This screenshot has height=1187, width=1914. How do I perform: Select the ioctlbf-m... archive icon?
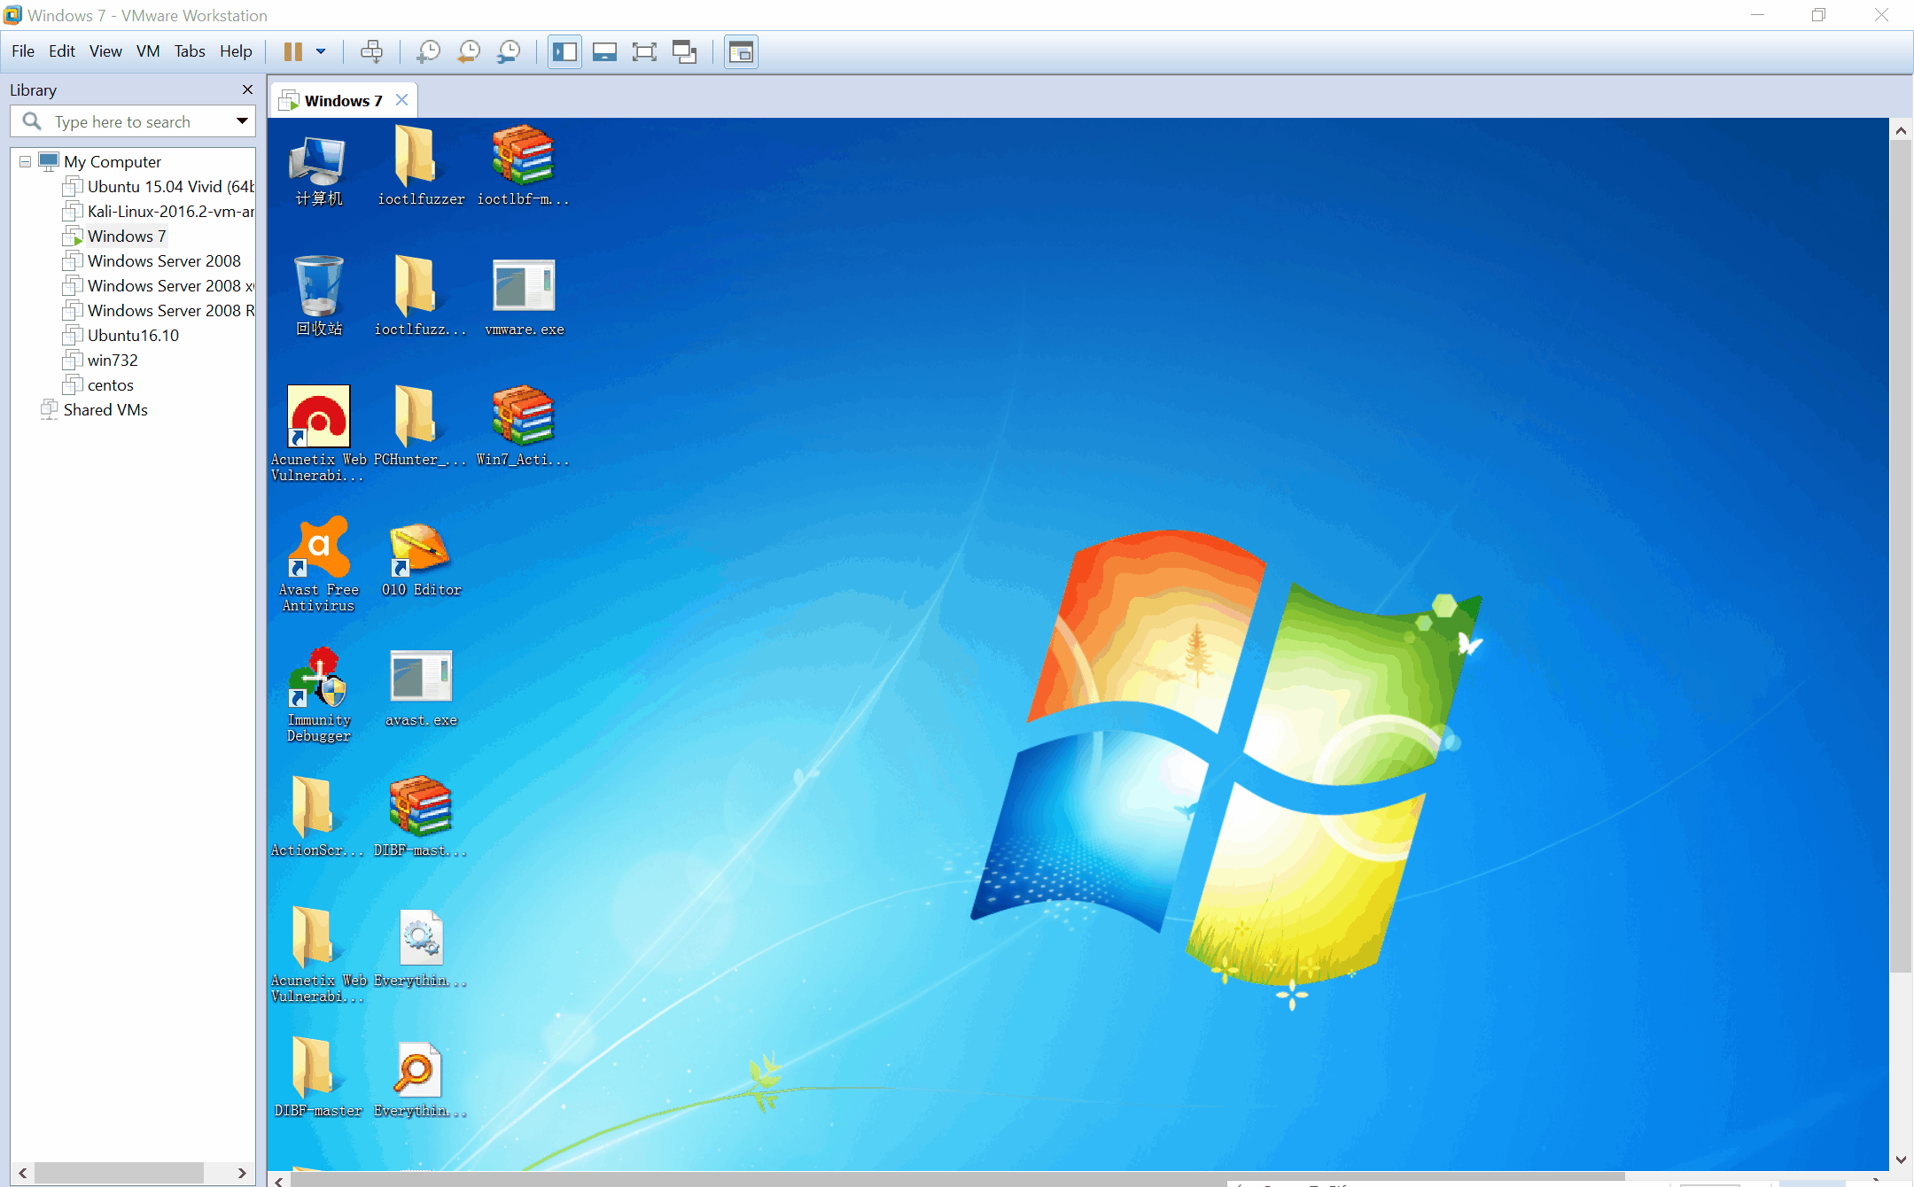[524, 167]
